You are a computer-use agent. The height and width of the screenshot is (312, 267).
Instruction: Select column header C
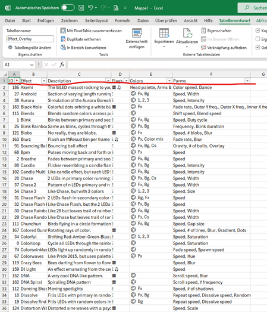(x=79, y=74)
